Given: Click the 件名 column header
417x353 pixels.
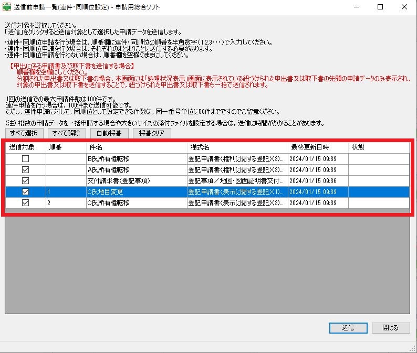Looking at the screenshot, I should click(x=137, y=147).
